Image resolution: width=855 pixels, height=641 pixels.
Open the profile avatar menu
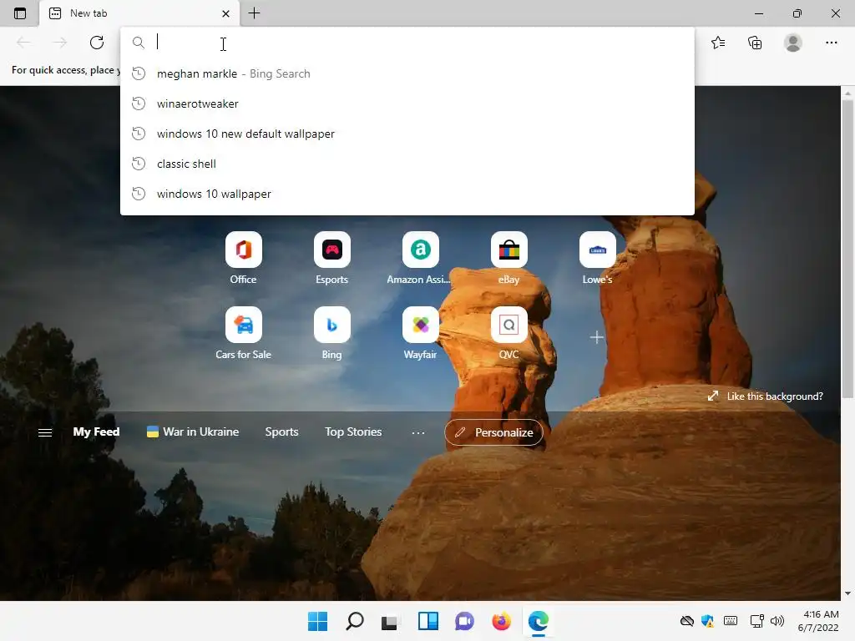[793, 43]
